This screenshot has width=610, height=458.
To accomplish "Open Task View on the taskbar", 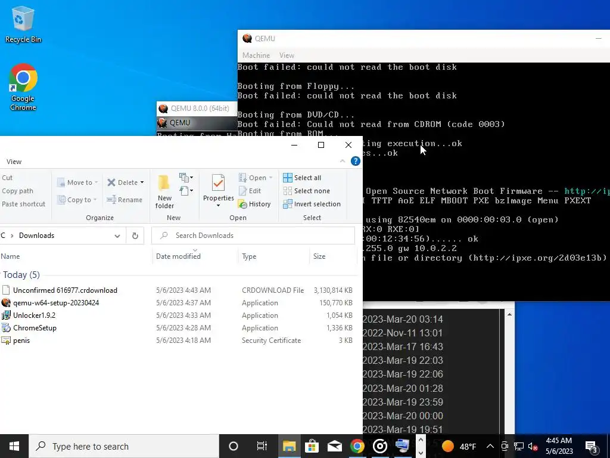I will coord(262,446).
